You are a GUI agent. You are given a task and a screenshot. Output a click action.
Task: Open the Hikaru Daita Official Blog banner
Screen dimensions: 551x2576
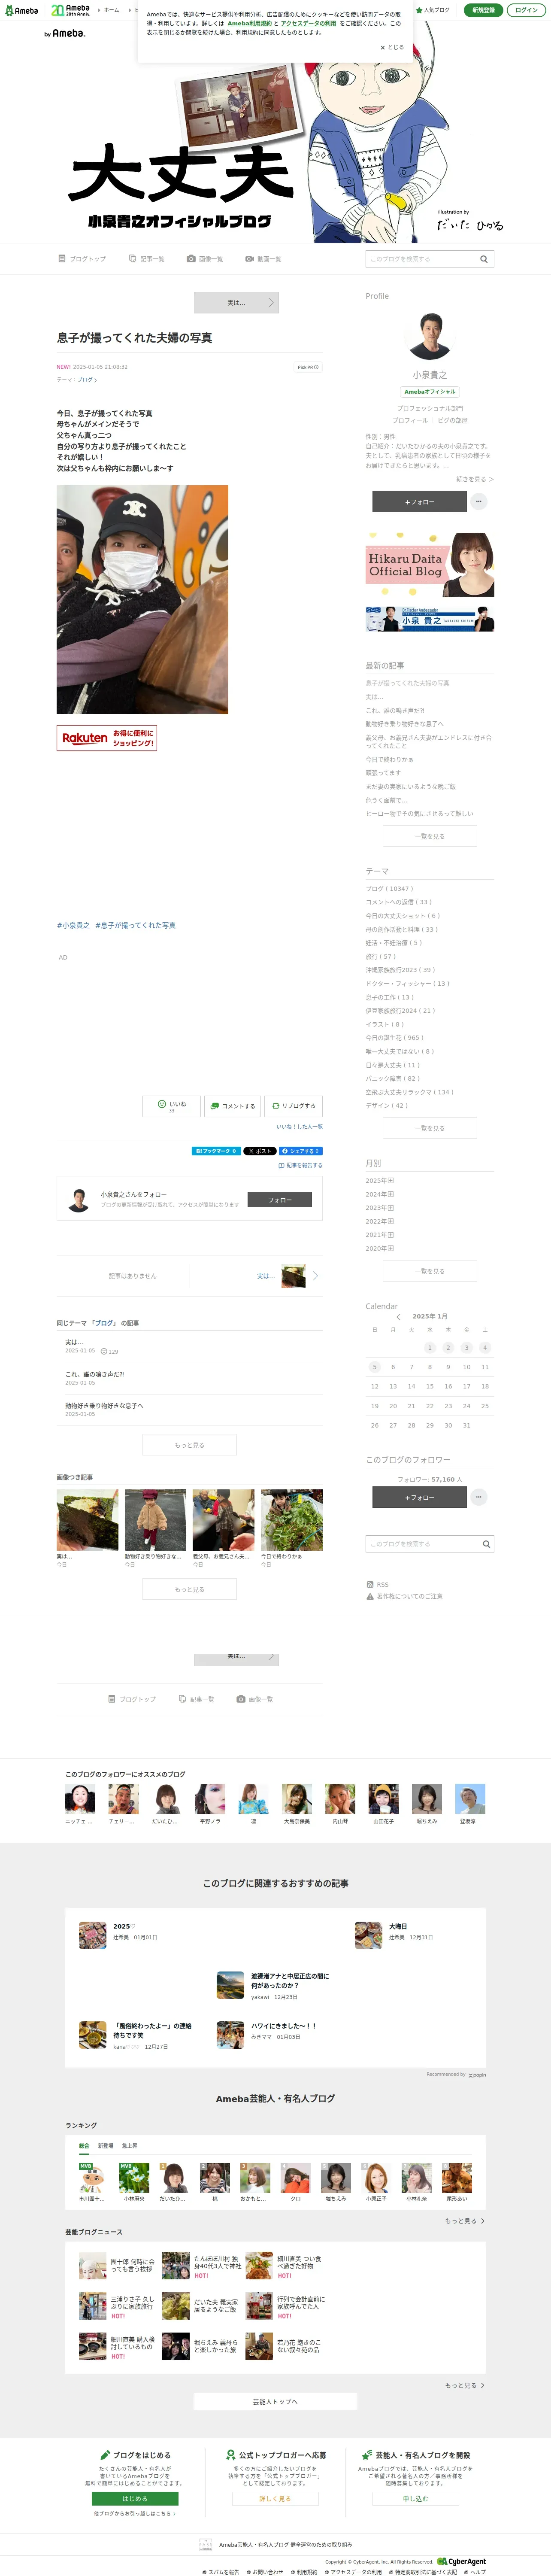[x=430, y=565]
